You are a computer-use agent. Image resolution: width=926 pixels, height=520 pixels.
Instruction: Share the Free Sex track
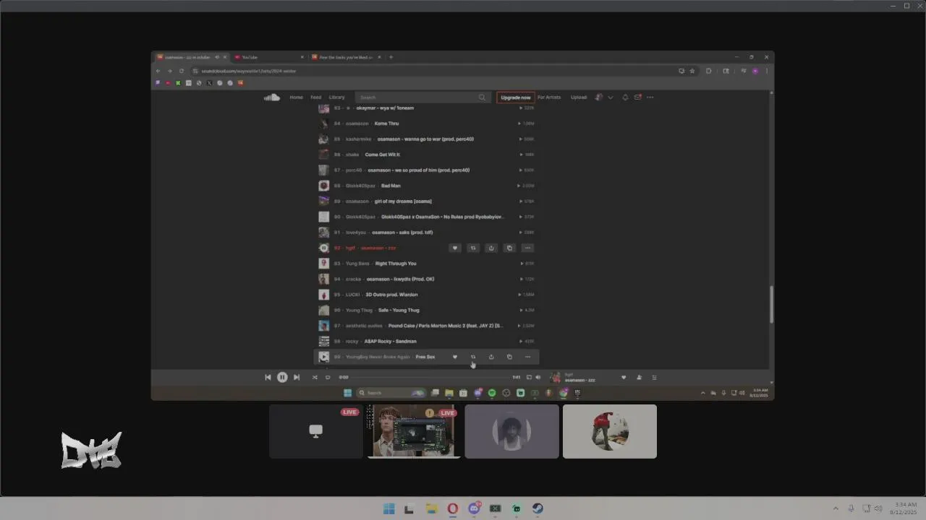pyautogui.click(x=491, y=357)
